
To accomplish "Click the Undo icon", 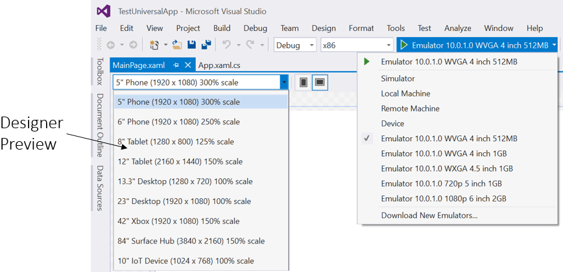I will coord(226,45).
